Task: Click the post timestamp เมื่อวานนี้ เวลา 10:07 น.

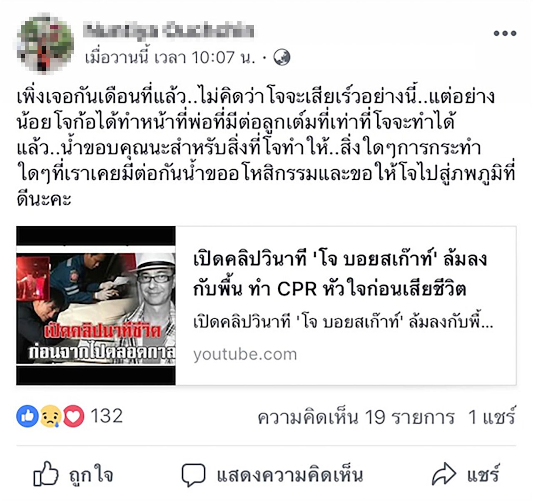Action: click(170, 57)
